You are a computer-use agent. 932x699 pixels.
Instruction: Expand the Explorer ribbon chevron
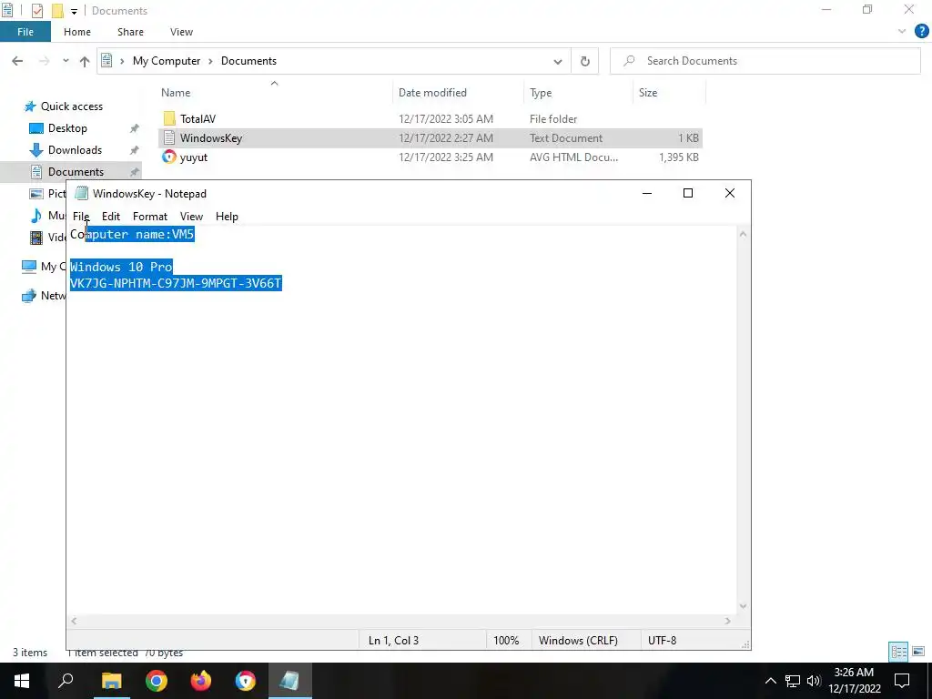(x=902, y=32)
